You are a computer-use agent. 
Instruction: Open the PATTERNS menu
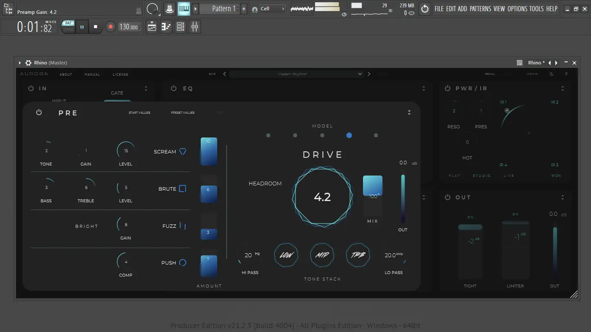[x=480, y=9]
